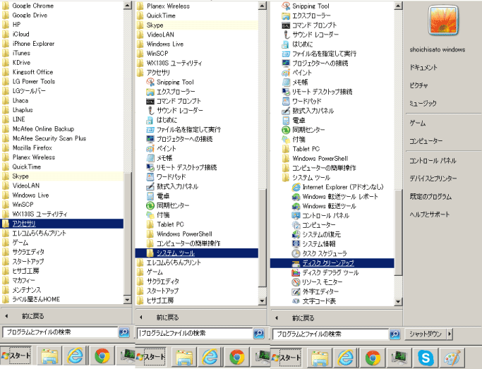Open 既定のプログラム
Image resolution: width=482 pixels, height=369 pixels.
click(430, 197)
